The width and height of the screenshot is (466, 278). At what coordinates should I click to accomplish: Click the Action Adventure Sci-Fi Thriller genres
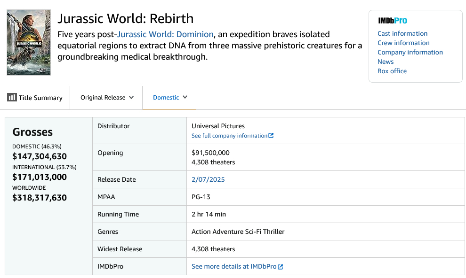pos(238,232)
